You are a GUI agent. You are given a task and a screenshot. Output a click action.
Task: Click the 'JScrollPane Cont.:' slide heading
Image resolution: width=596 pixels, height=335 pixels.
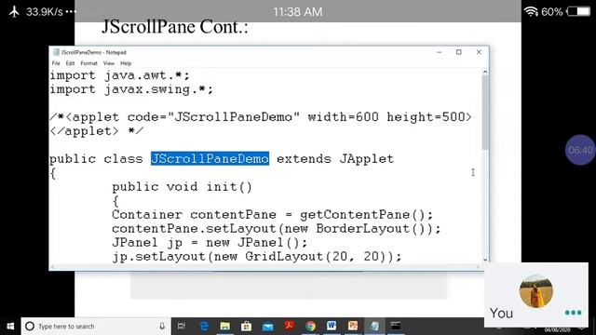pyautogui.click(x=175, y=27)
